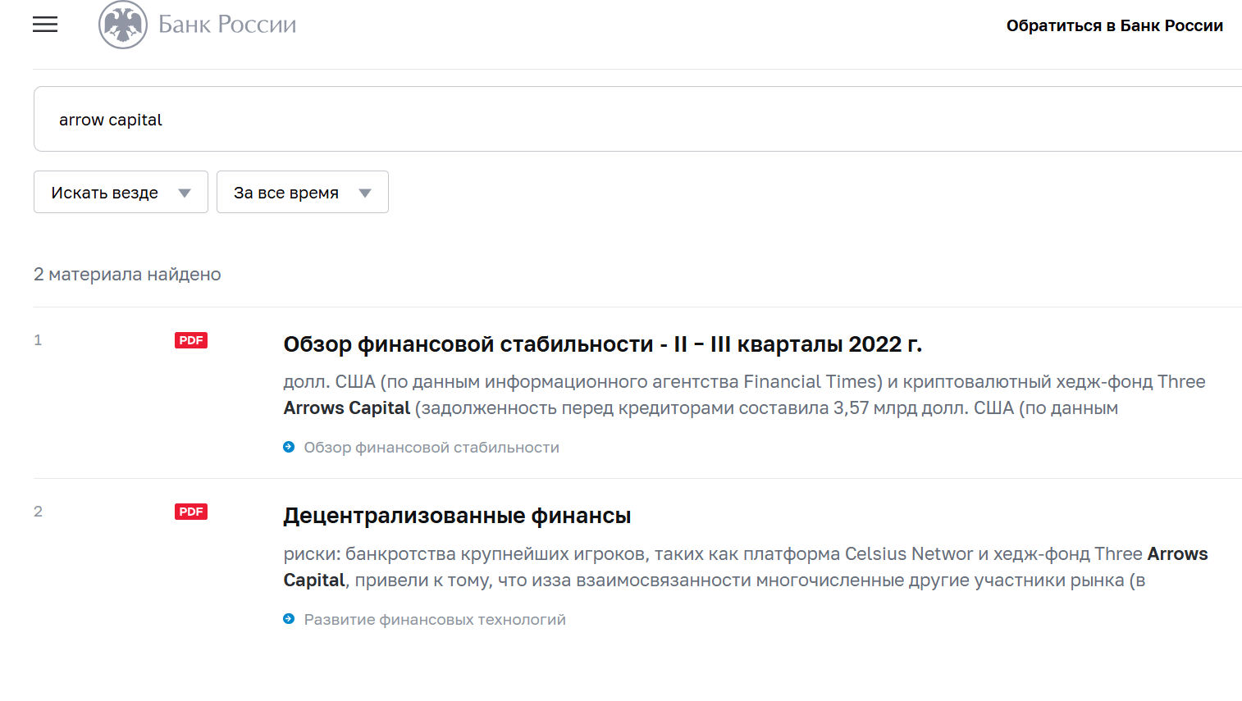
Task: Click the dropdown chevron on За все время
Action: 363,191
